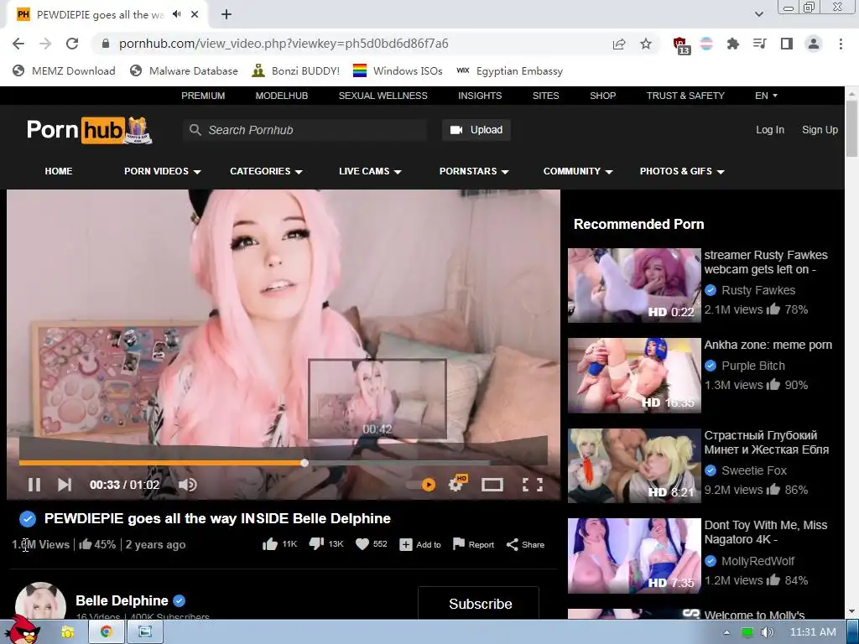
Task: Open the media control icon in the toolbar
Action: click(759, 44)
